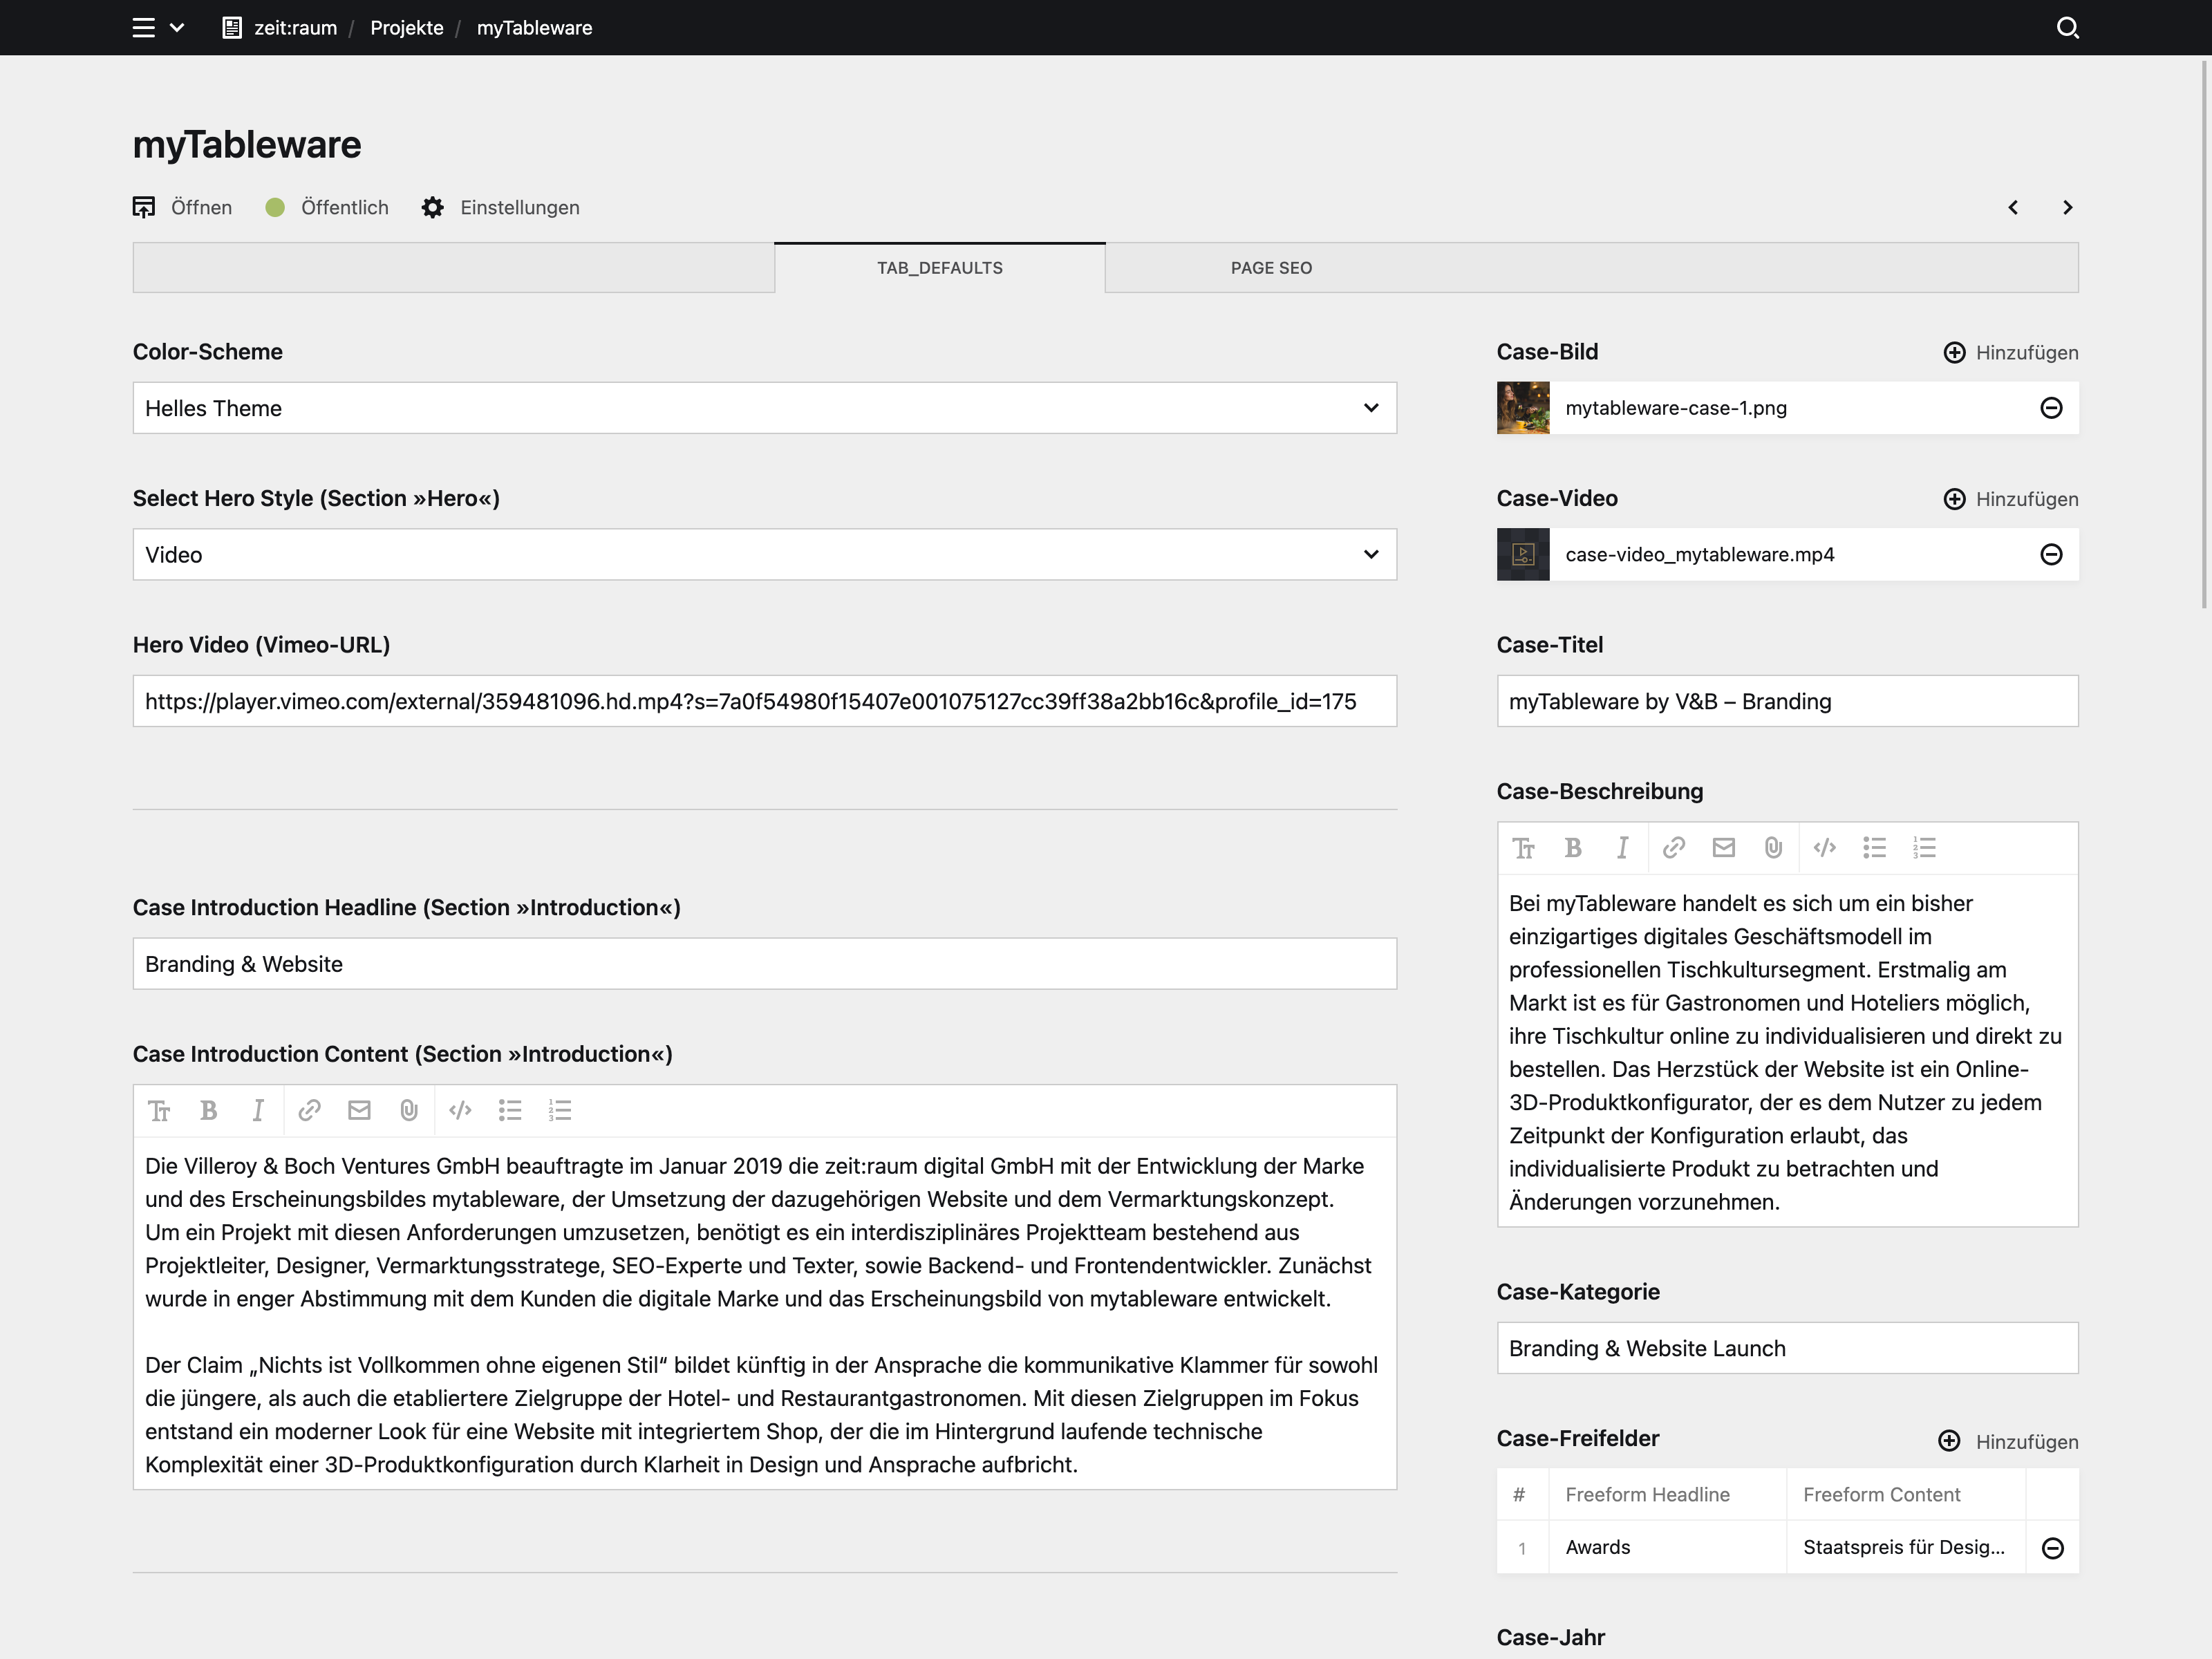The width and height of the screenshot is (2212, 1659).
Task: Create a bulleted list in Case Introduction content
Action: [510, 1110]
